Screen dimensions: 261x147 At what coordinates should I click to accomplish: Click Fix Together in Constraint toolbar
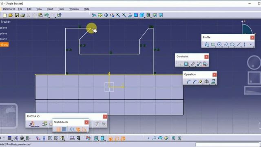click(x=193, y=64)
